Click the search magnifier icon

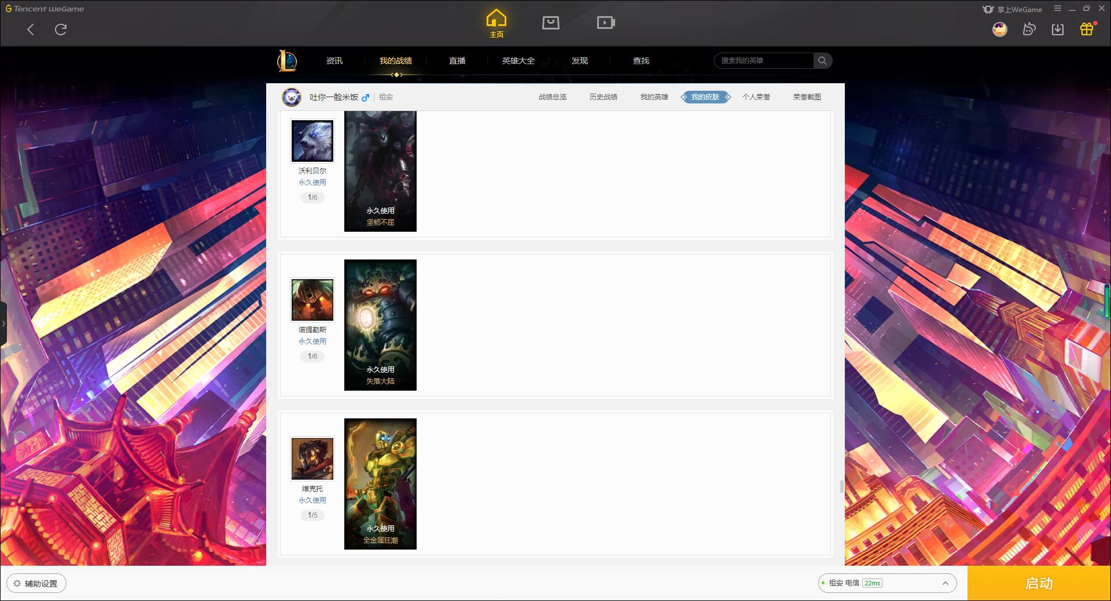pyautogui.click(x=822, y=61)
